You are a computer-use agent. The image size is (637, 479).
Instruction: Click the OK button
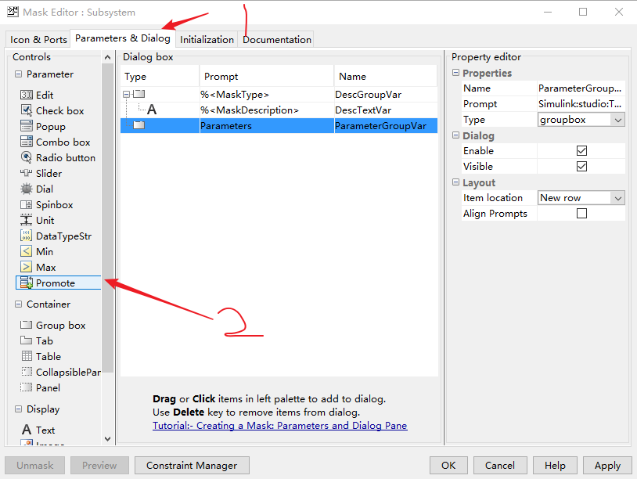448,465
